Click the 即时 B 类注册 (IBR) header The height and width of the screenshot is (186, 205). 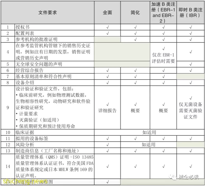(x=190, y=12)
